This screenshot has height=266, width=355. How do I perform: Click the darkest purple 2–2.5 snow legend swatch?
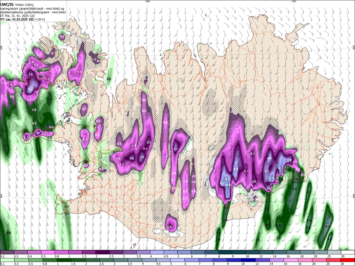pos(102,252)
